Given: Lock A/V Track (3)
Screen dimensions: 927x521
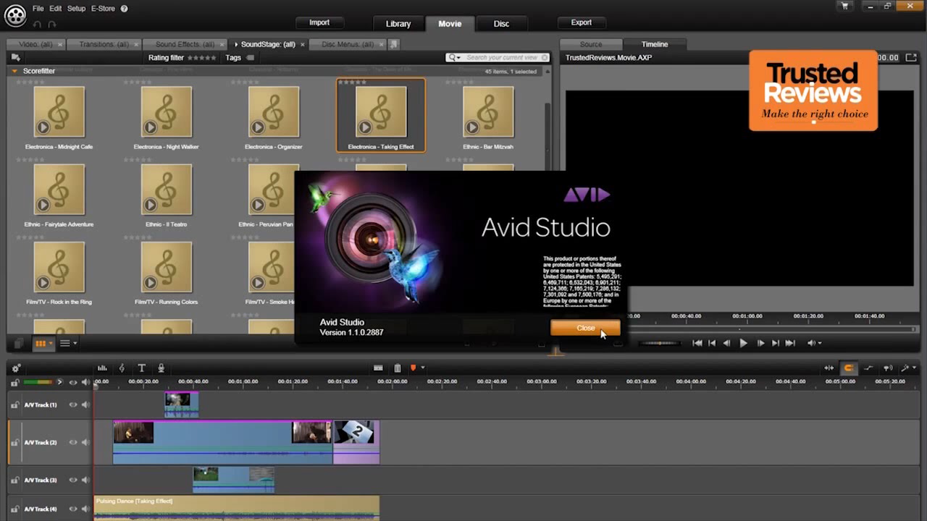Looking at the screenshot, I should coord(14,480).
